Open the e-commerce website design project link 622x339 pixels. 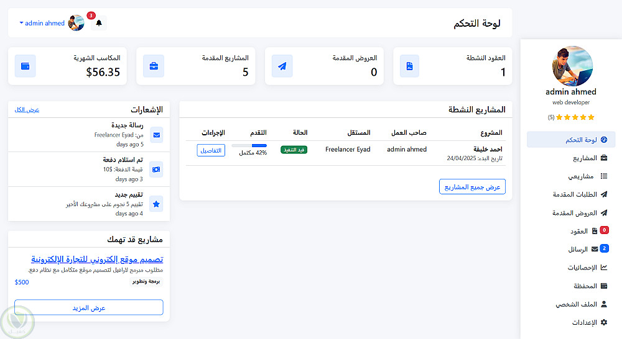[97, 259]
